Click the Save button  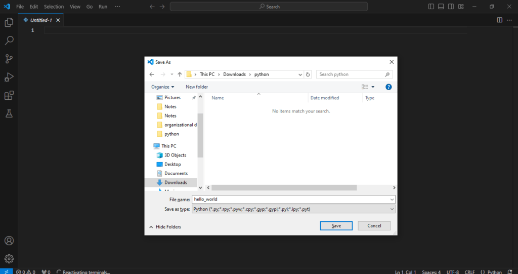pos(336,226)
